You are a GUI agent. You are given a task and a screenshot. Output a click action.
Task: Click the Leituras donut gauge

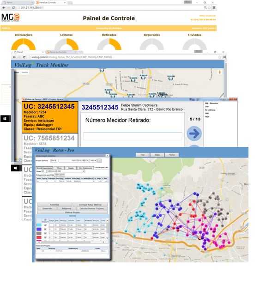click(x=66, y=45)
